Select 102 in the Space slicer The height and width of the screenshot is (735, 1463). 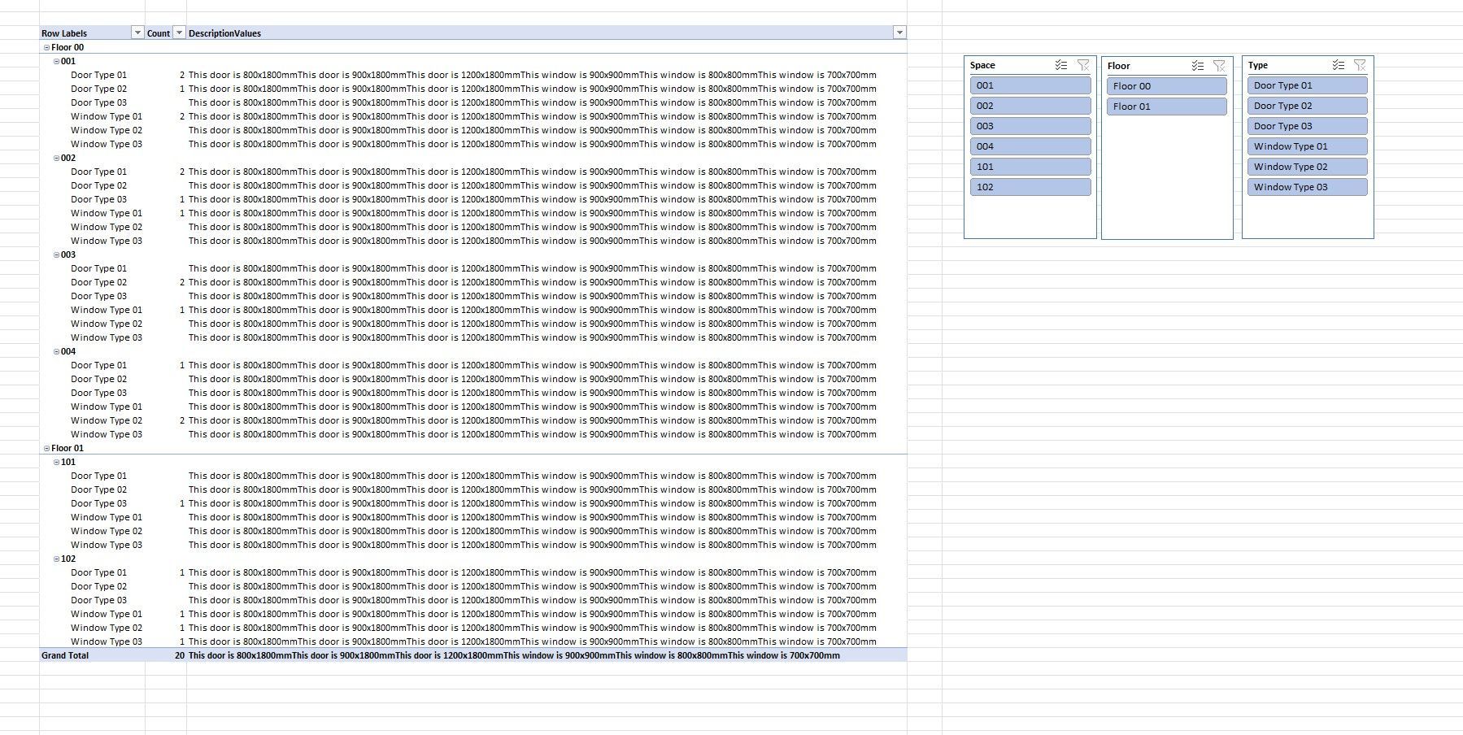tap(1030, 187)
